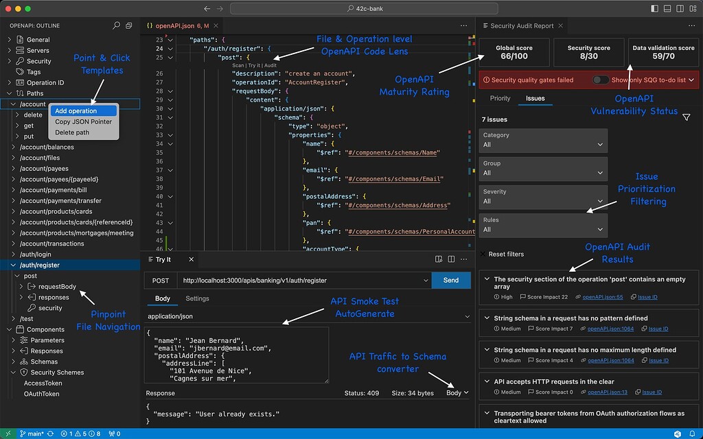Image resolution: width=703 pixels, height=439 pixels.
Task: Click the main branch in status bar
Action: [x=32, y=434]
